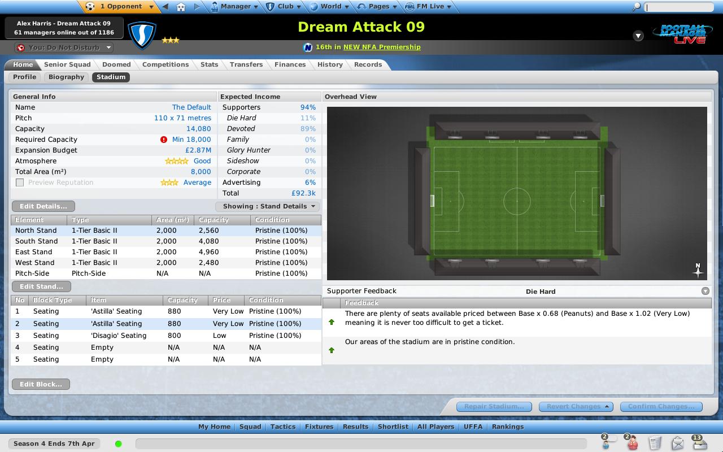Switch to the Finances tab
The image size is (723, 452).
[290, 64]
